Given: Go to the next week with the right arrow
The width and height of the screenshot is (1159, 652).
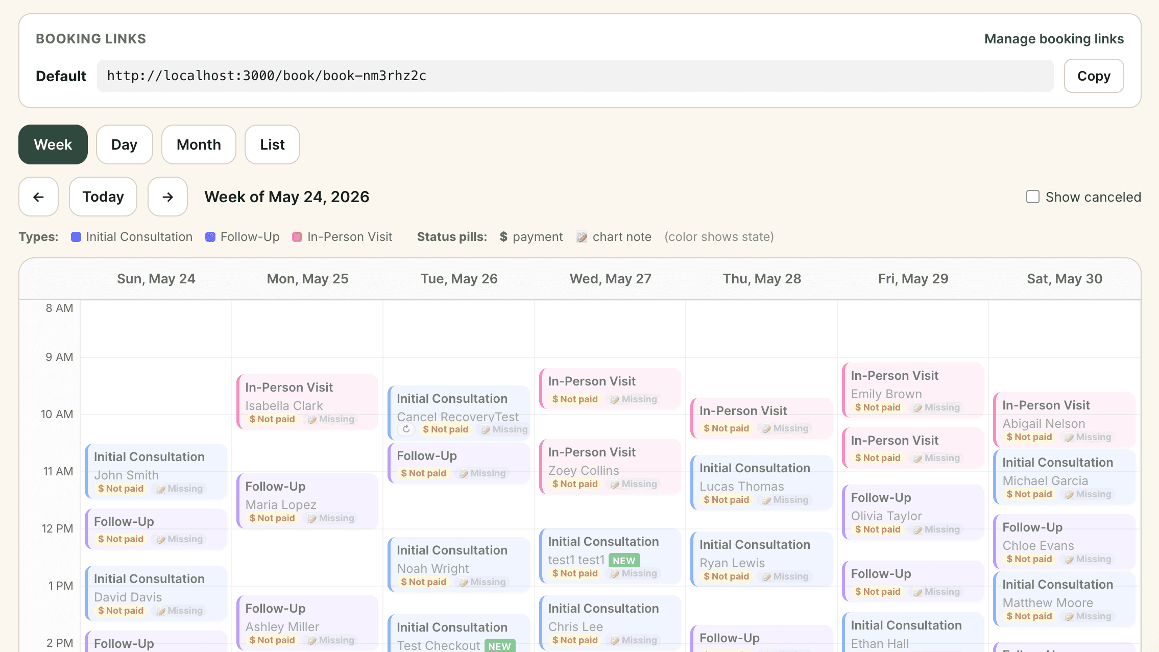Looking at the screenshot, I should (x=167, y=197).
